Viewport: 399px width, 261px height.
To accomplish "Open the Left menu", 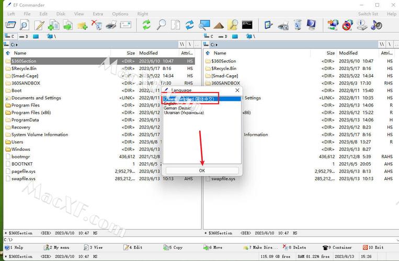I will coord(11,14).
